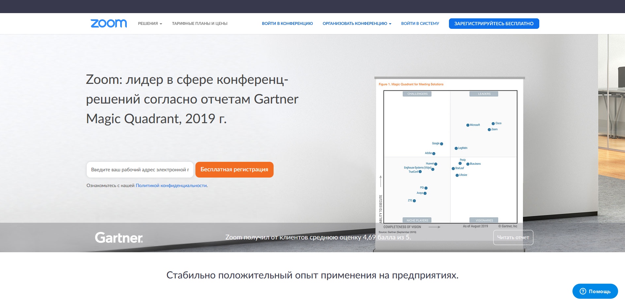Click the text 'Zoom получил от клиентов среднюю оценку'
Image resolution: width=625 pixels, height=303 pixels.
click(x=293, y=237)
